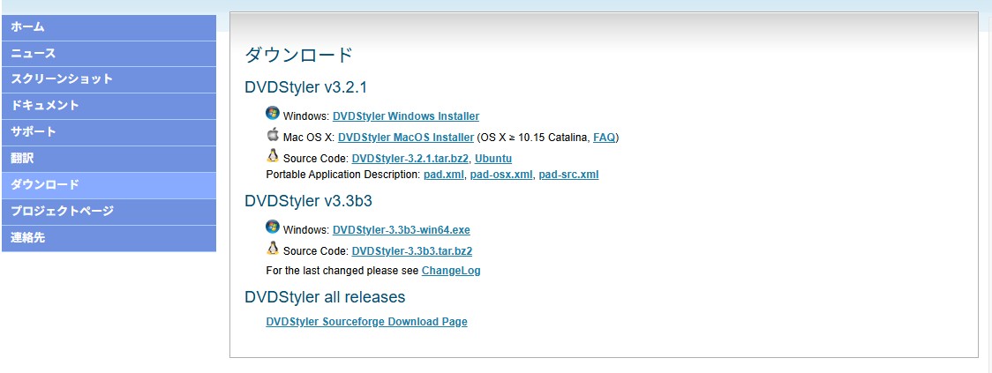The image size is (992, 373).
Task: Open the スクリーンショット sidebar item
Action: tap(109, 79)
